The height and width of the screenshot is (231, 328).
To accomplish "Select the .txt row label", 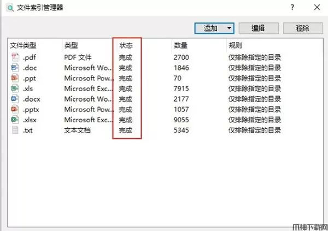I will 28,131.
